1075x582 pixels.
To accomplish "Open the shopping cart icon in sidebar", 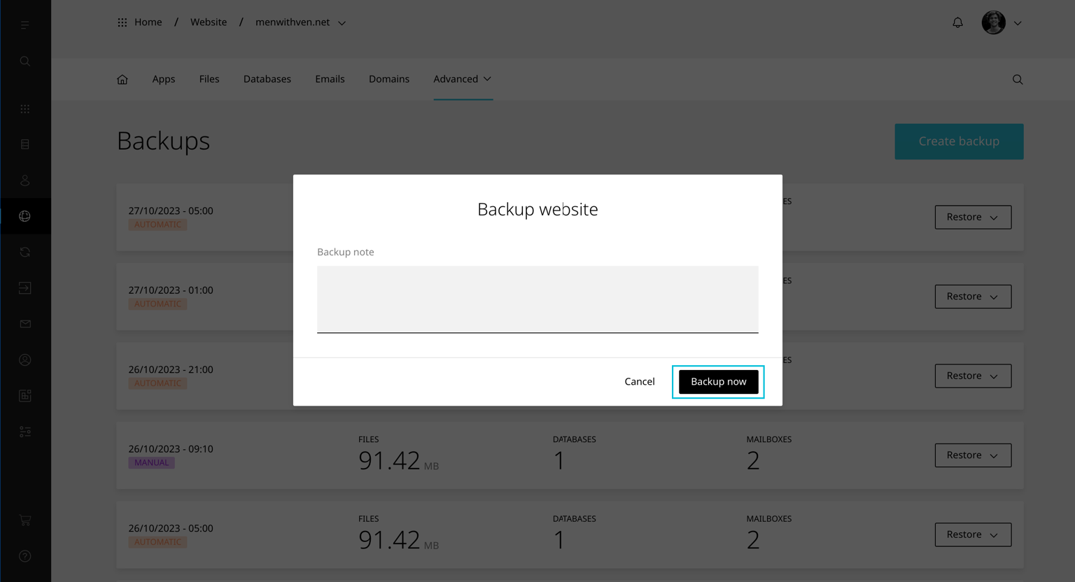I will point(25,520).
